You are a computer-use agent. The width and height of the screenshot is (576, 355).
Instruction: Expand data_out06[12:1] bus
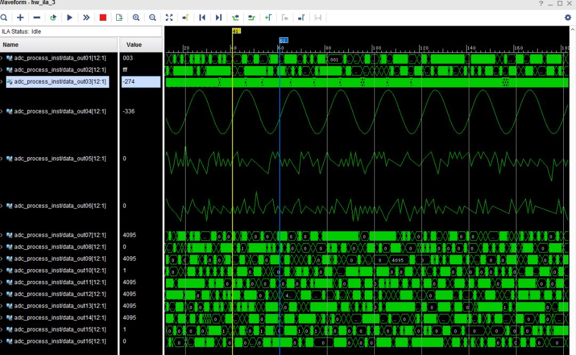(2, 206)
